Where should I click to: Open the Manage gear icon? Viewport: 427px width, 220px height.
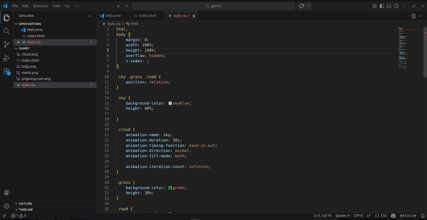click(x=6, y=206)
